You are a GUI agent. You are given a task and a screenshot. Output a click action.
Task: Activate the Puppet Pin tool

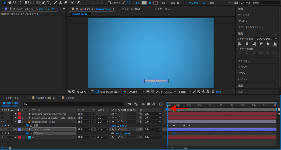click(78, 3)
